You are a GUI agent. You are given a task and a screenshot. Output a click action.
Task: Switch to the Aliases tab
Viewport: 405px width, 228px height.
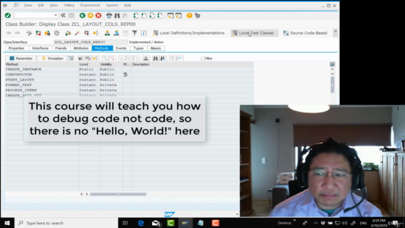[x=156, y=48]
